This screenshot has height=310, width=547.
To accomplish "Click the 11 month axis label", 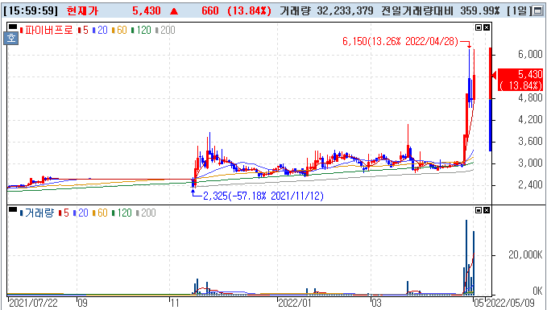I will [175, 303].
